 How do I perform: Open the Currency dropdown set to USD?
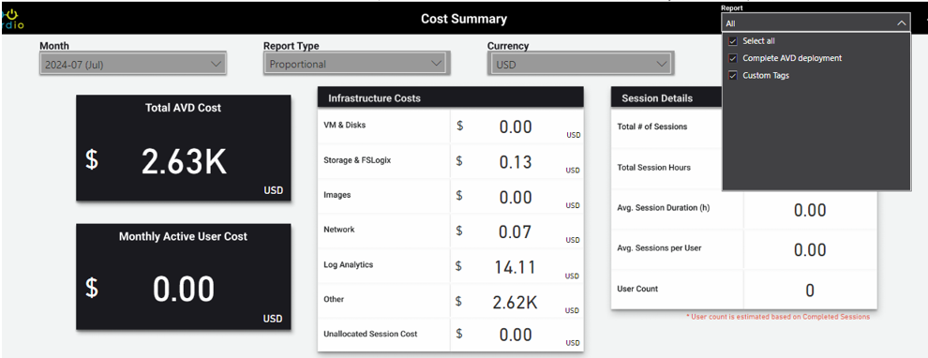pyautogui.click(x=580, y=65)
